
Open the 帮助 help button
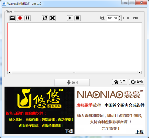click(136, 82)
